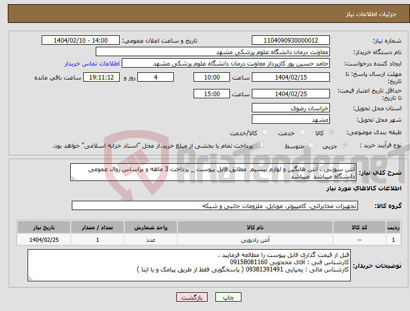Open the اطلاعات تماس خریدار link
The image size is (410, 311).
92,63
